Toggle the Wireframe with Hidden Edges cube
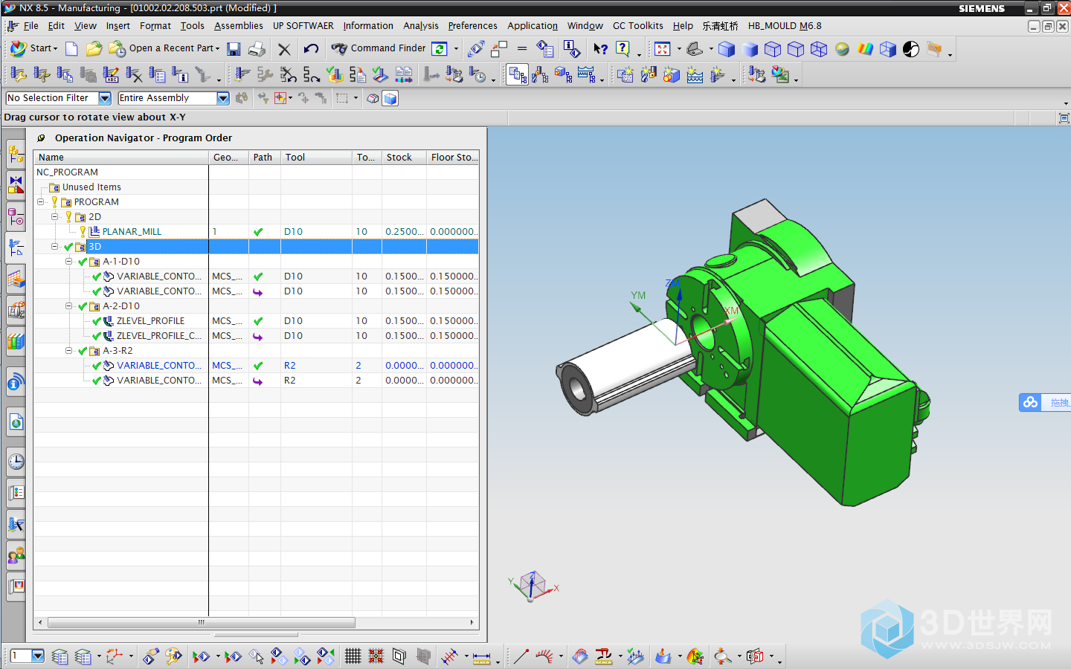Viewport: 1071px width, 669px height. point(796,49)
